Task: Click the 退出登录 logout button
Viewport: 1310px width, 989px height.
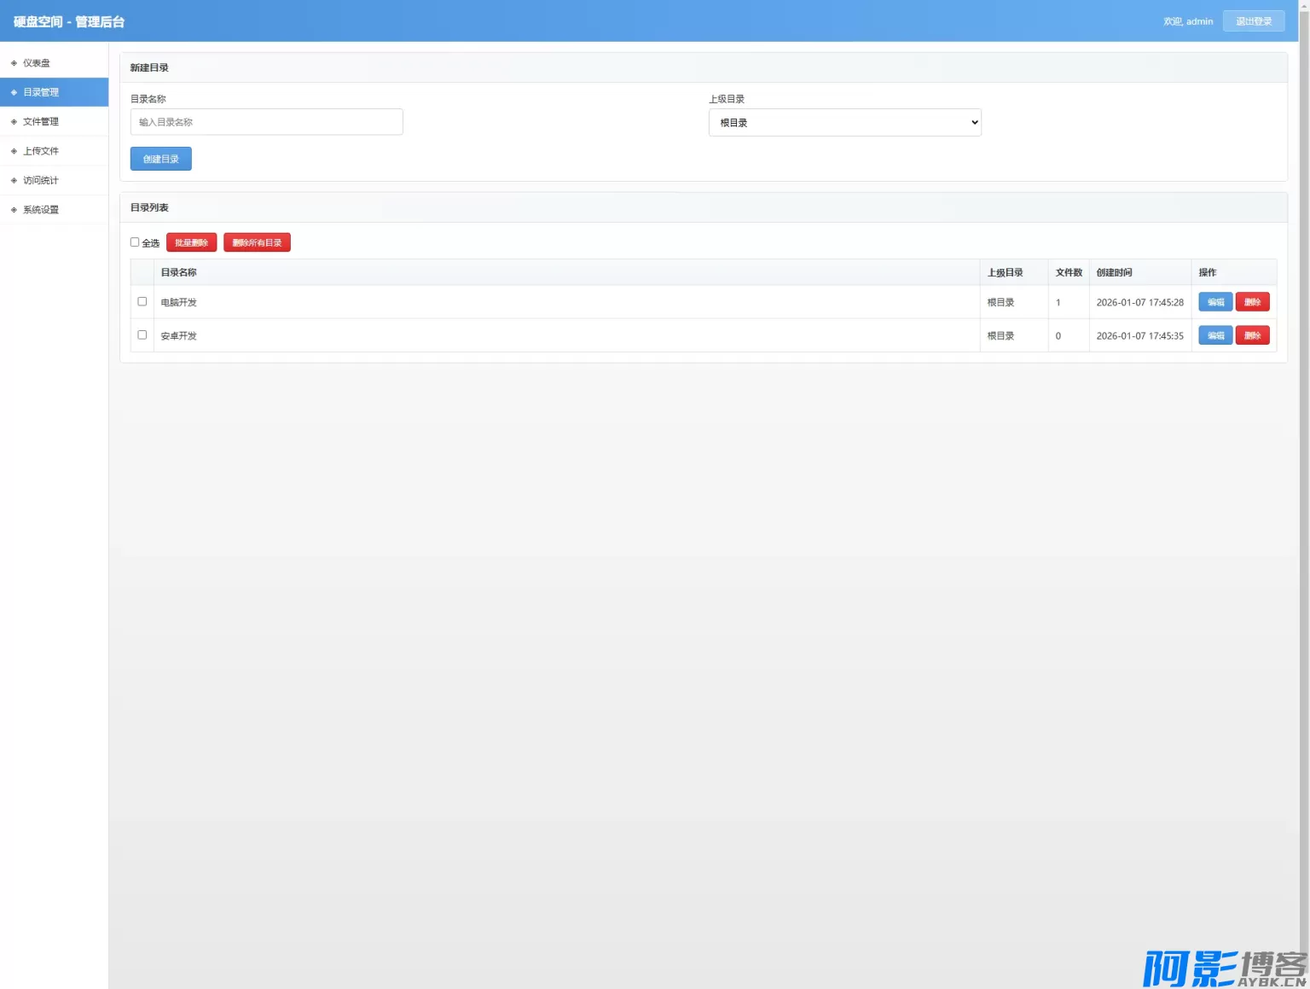Action: pyautogui.click(x=1253, y=21)
